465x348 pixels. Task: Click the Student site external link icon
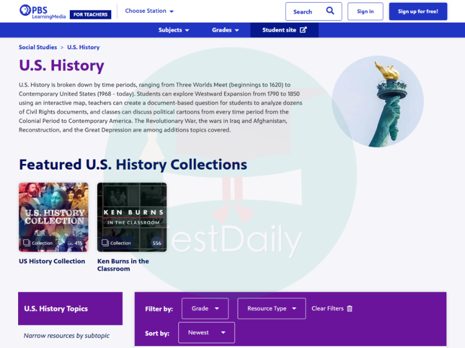pyautogui.click(x=303, y=30)
